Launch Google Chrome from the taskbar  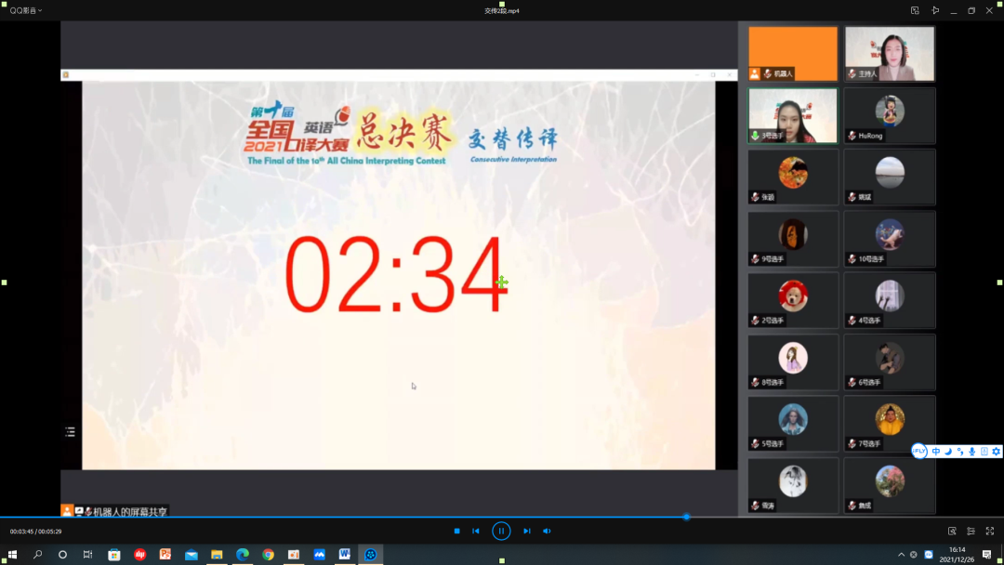coord(268,555)
